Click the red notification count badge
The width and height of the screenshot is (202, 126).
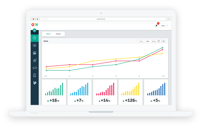pos(158,23)
